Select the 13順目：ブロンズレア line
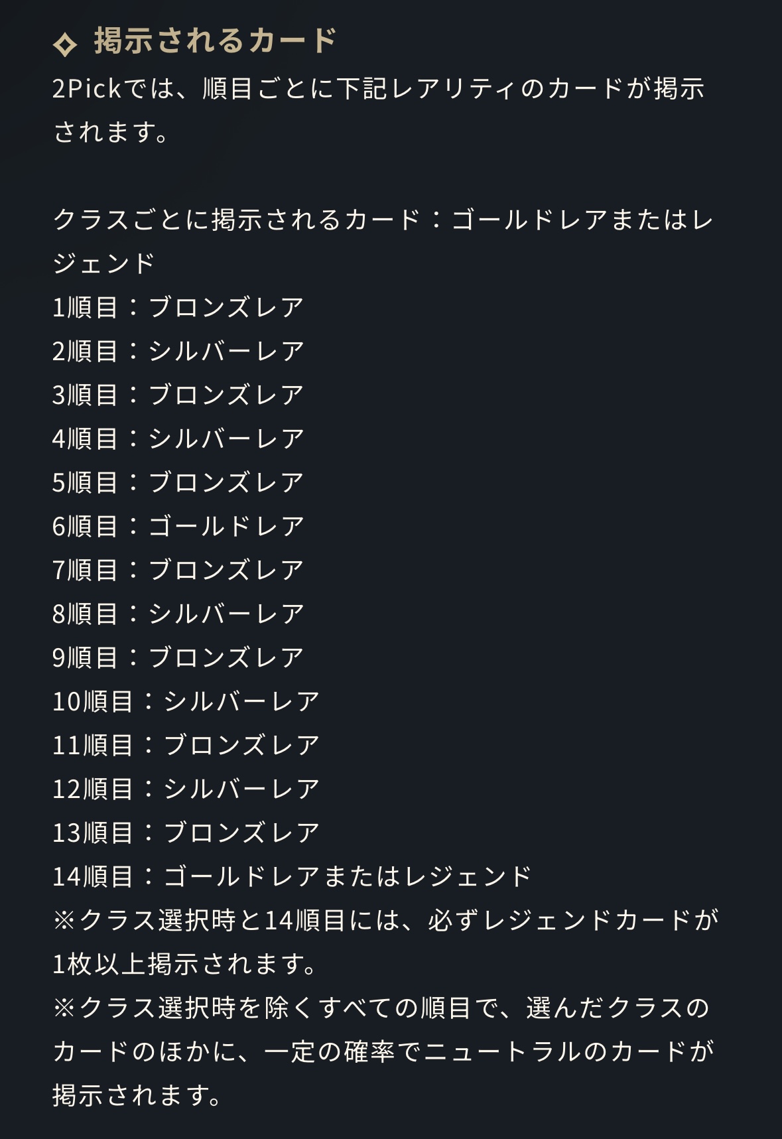Screen dimensions: 782x1139 186,833
